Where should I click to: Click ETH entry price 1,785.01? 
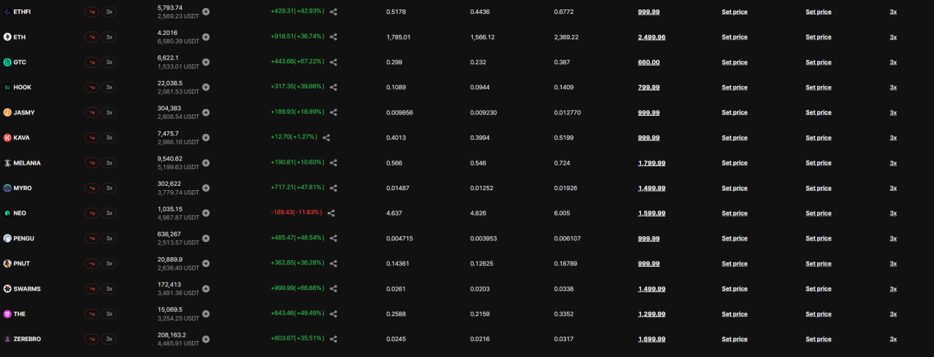[x=398, y=37]
